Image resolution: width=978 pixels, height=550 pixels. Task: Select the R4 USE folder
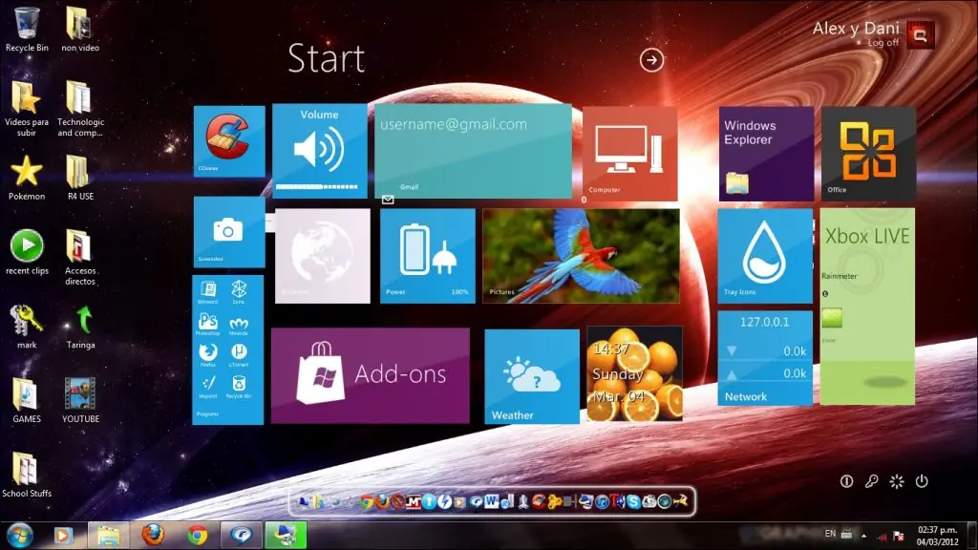pyautogui.click(x=80, y=178)
